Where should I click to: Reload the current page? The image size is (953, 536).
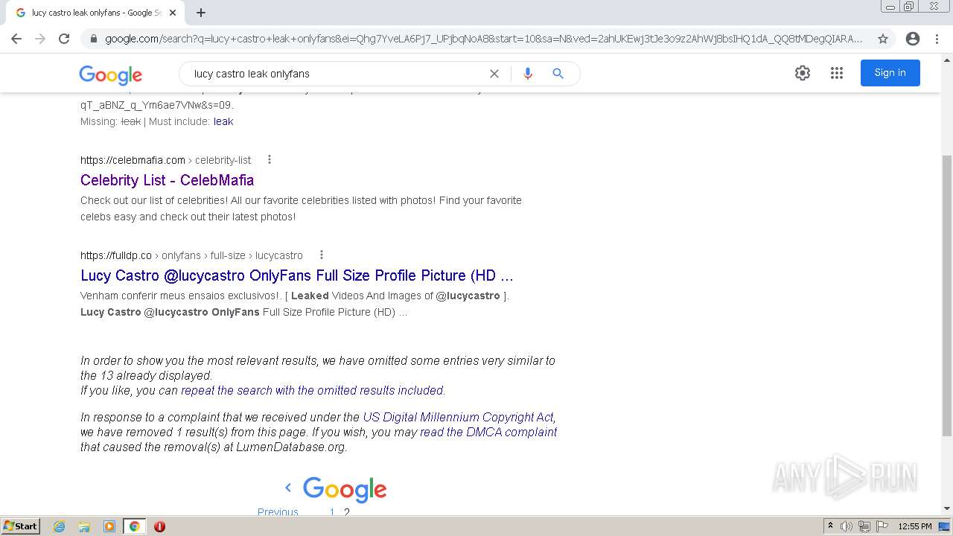(x=64, y=39)
